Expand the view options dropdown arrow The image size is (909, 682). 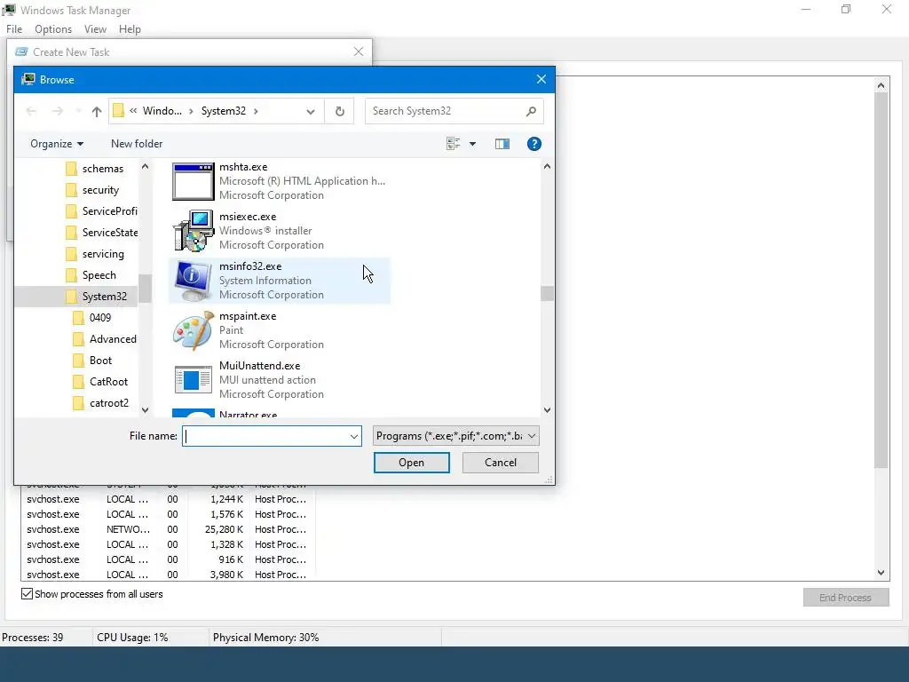pyautogui.click(x=472, y=144)
